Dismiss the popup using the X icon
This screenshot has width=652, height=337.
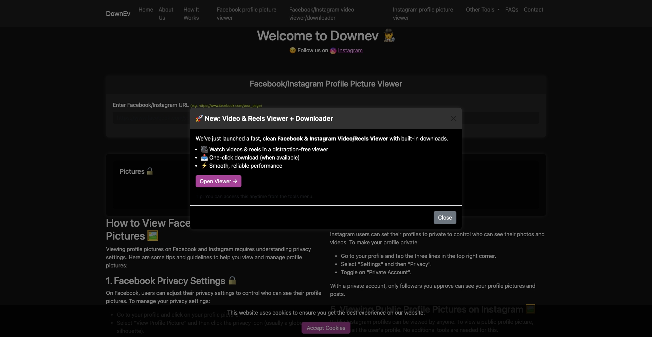click(x=453, y=118)
